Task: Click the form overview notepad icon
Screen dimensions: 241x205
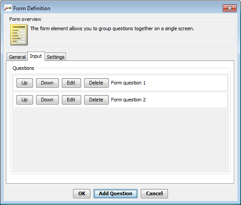Action: [19, 35]
